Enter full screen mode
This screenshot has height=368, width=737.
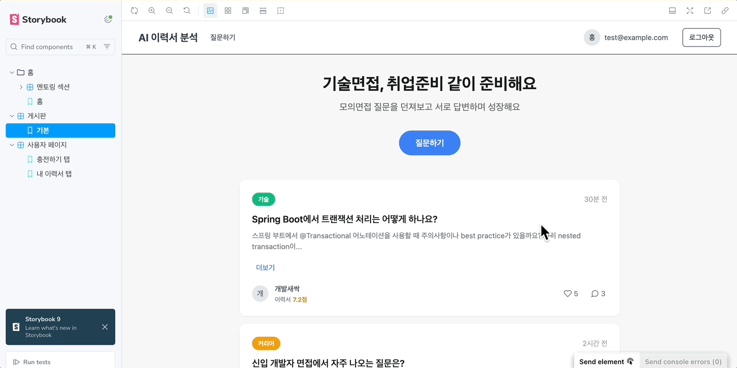[690, 10]
